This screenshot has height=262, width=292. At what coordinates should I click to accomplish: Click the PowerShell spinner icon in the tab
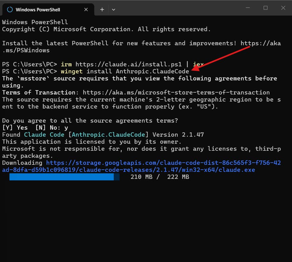10,9
